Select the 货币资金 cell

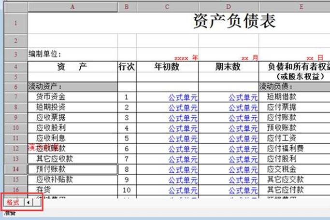72,97
